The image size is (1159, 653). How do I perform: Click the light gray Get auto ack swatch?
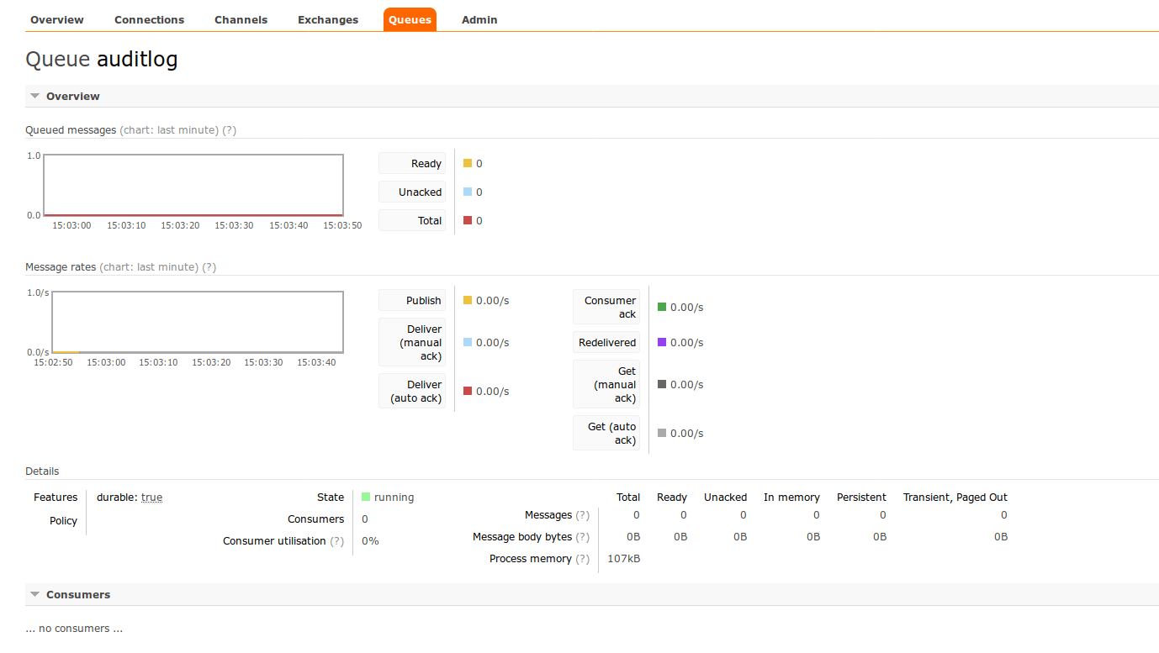coord(662,433)
